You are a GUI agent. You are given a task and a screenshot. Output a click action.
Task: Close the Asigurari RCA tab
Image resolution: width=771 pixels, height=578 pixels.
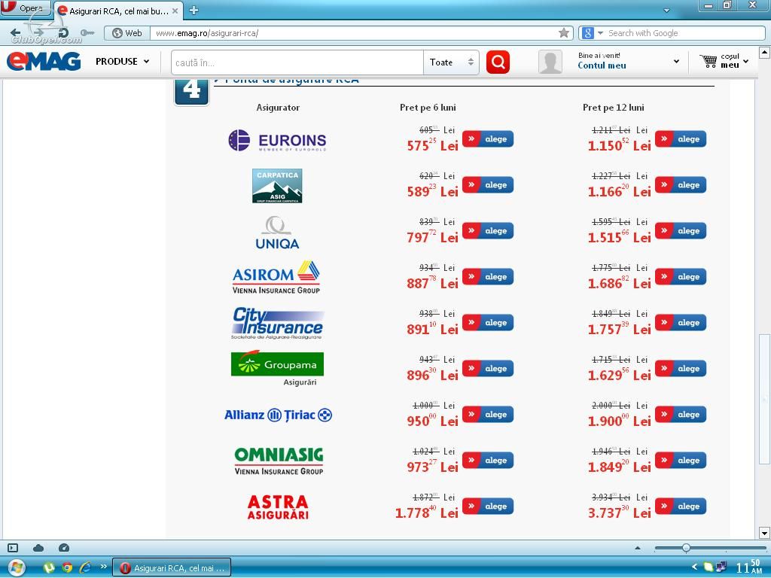coord(175,11)
